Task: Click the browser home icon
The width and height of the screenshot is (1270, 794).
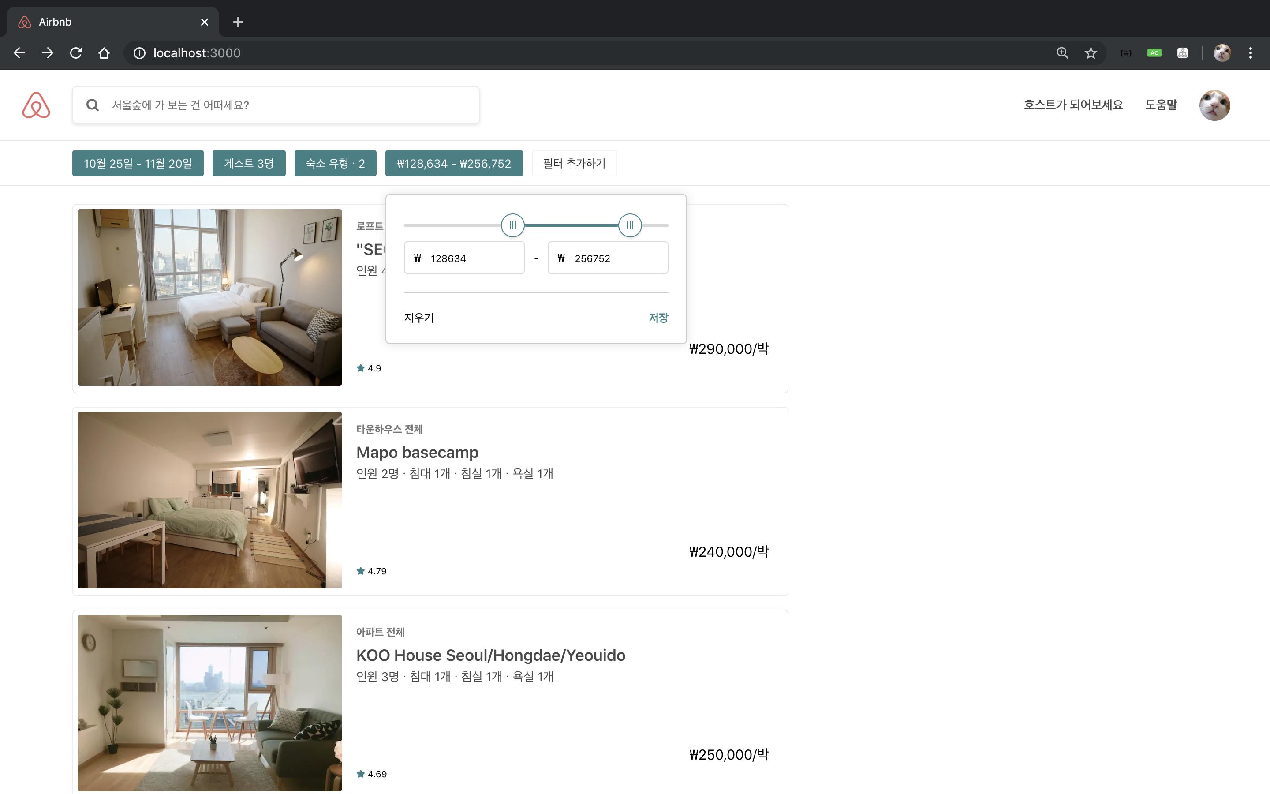Action: click(x=104, y=53)
